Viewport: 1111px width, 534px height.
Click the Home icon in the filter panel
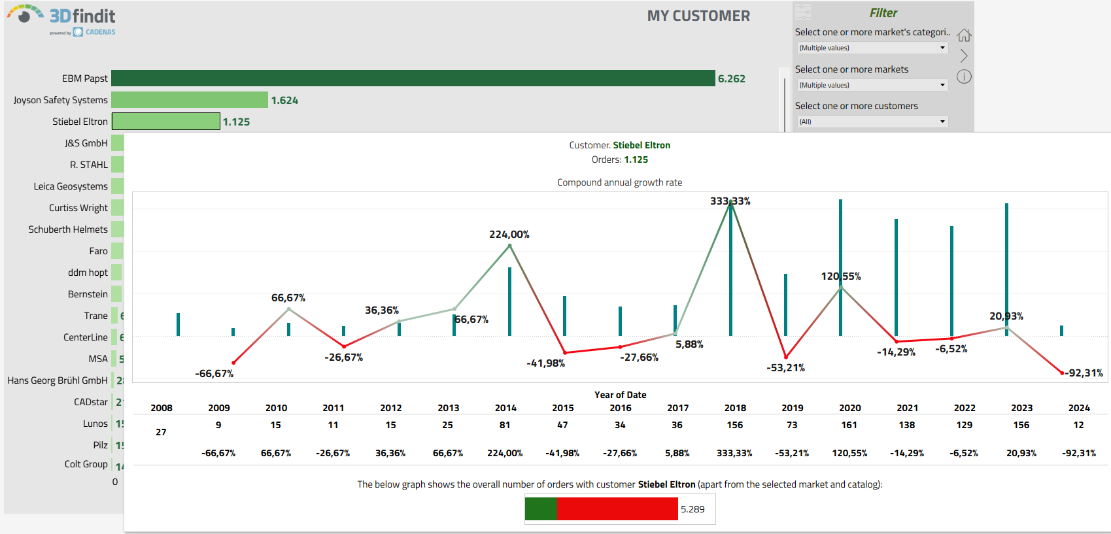click(x=964, y=35)
